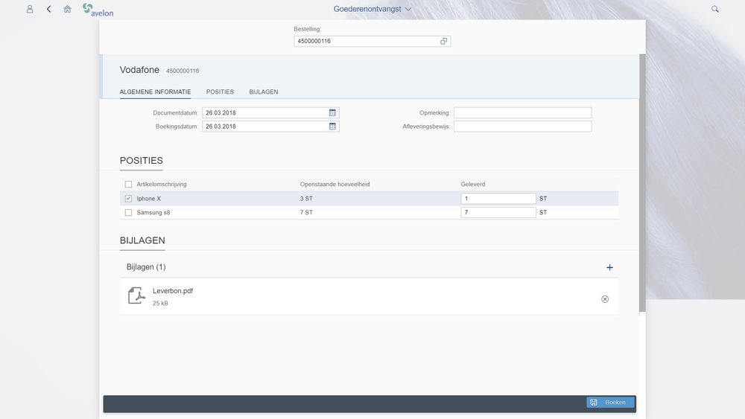Viewport: 745px width, 419px height.
Task: Open the user profile icon
Action: [x=30, y=9]
